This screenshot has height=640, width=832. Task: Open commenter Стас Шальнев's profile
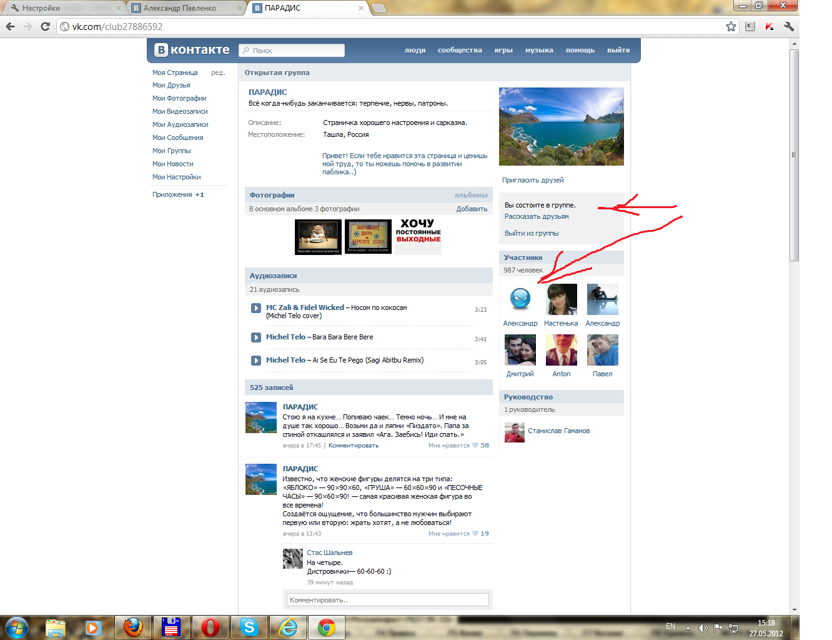(x=329, y=552)
